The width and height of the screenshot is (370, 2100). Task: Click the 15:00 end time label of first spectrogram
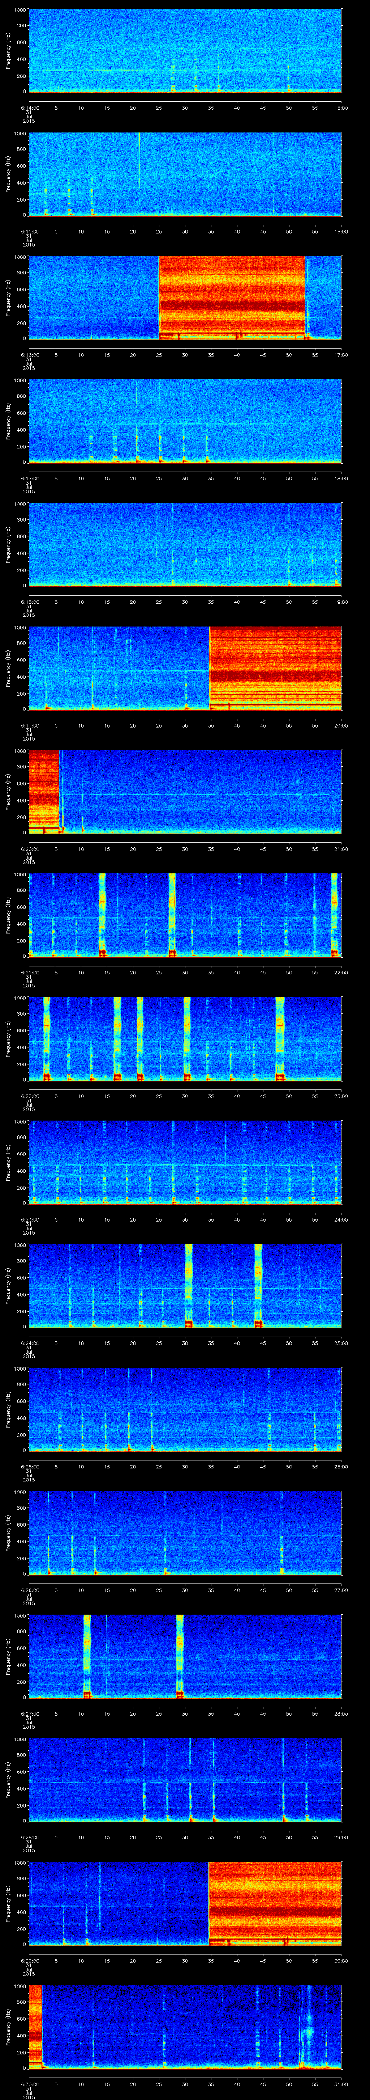[341, 107]
